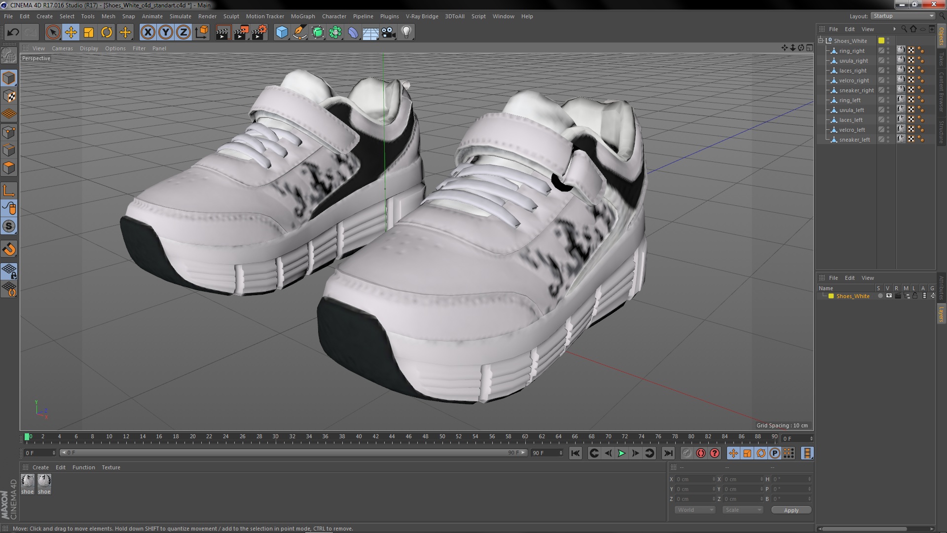Select velcro_left object

(x=852, y=130)
